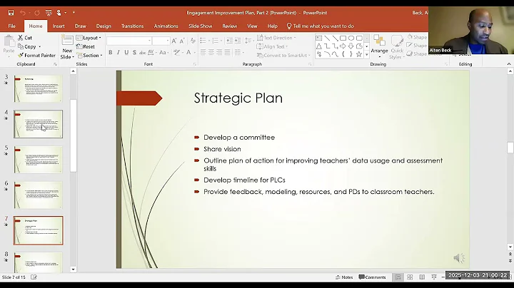Collapse the ribbon

click(509, 64)
